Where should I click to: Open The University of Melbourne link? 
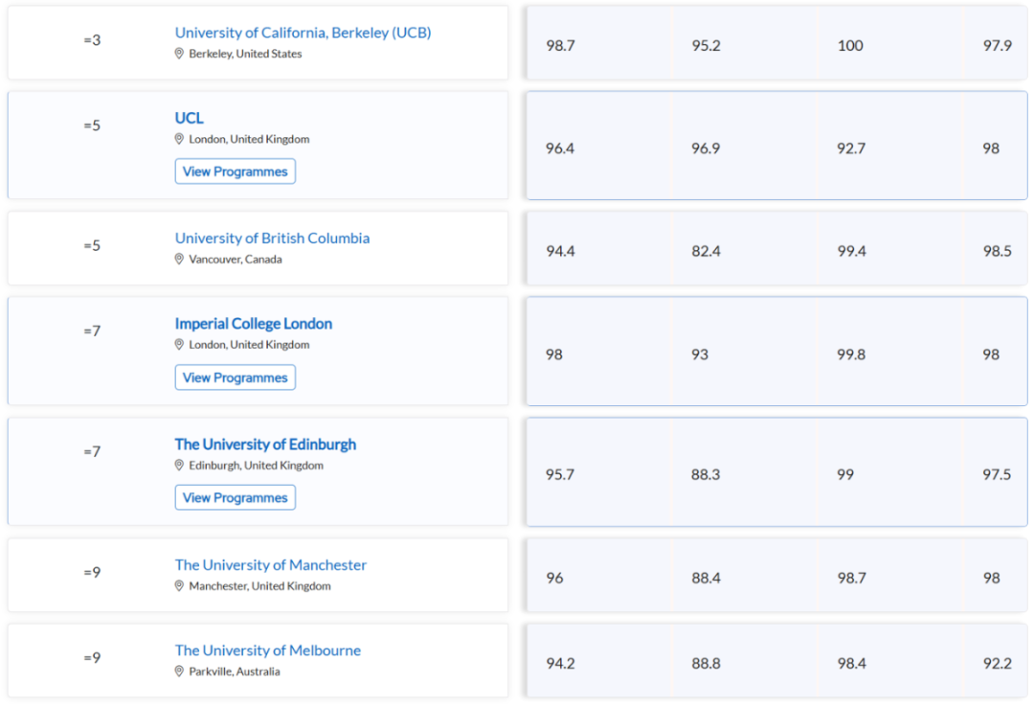point(268,651)
